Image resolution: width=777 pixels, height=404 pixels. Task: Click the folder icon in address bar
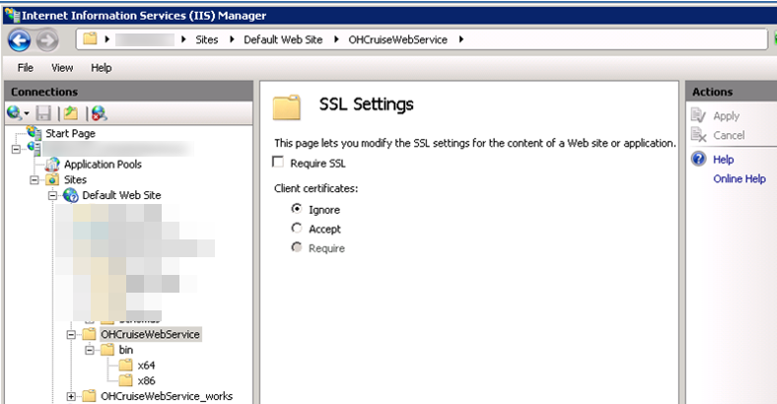coord(90,38)
